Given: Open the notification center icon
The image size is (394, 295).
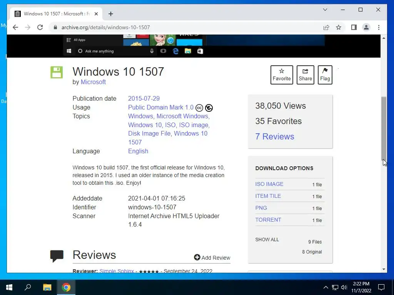Looking at the screenshot, I should (381, 287).
